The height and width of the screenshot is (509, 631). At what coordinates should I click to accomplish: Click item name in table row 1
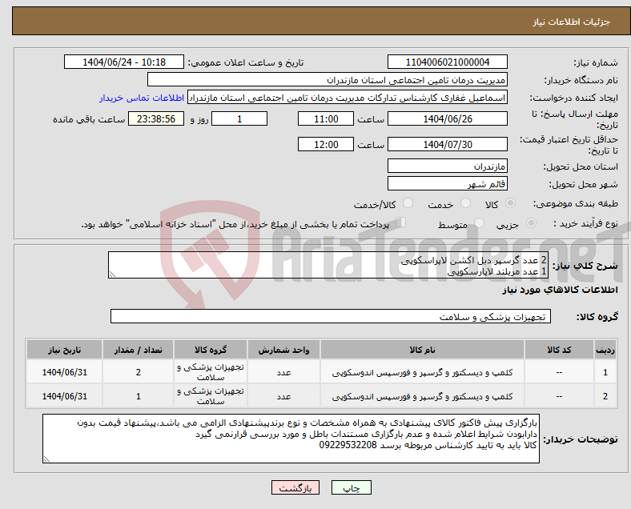pos(422,372)
